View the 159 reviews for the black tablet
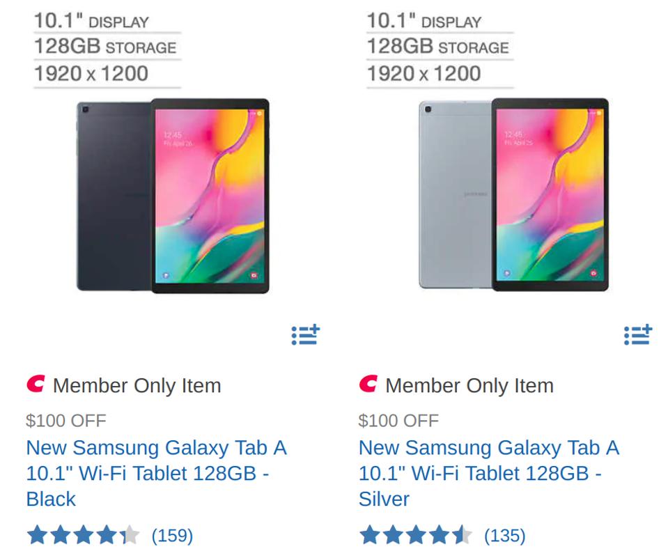Viewport: 668px width, 558px height. pos(172,536)
